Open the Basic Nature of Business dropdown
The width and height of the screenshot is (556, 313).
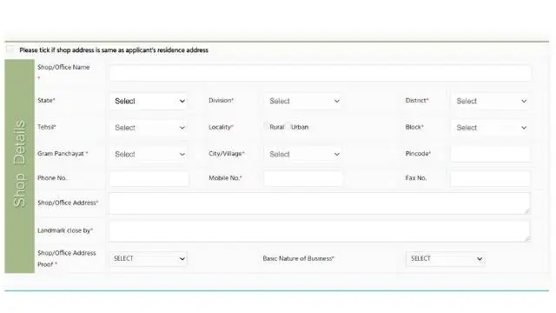click(x=446, y=259)
